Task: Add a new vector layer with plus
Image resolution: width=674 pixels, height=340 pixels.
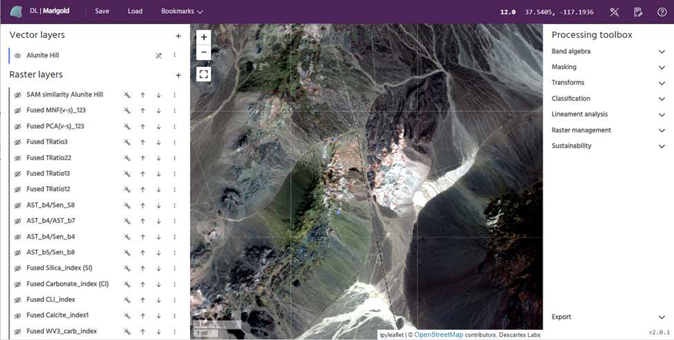Action: click(x=178, y=37)
